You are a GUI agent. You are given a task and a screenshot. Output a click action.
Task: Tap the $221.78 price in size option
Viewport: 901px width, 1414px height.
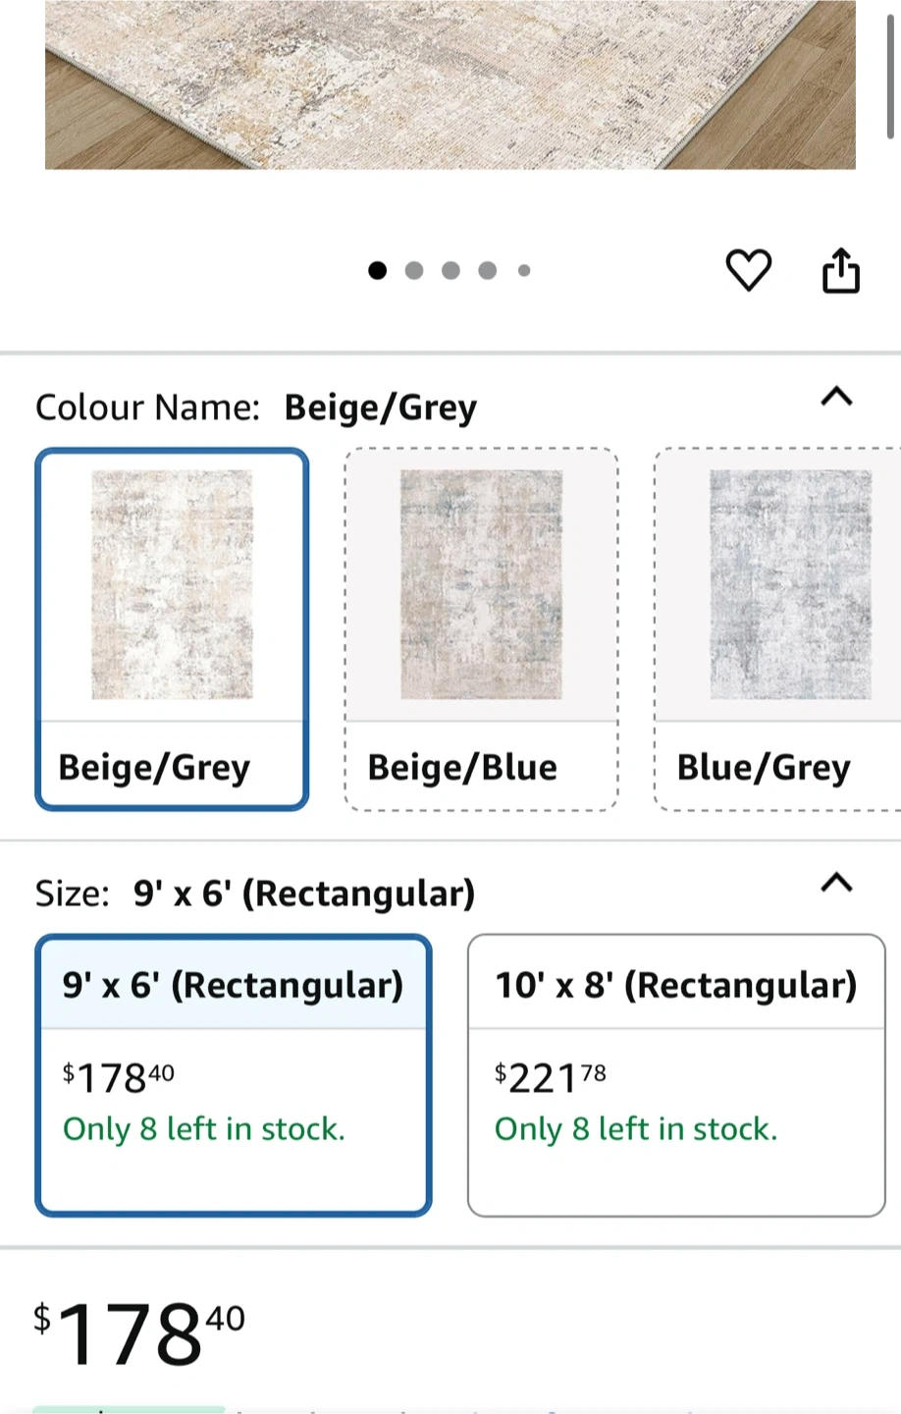pos(550,1078)
